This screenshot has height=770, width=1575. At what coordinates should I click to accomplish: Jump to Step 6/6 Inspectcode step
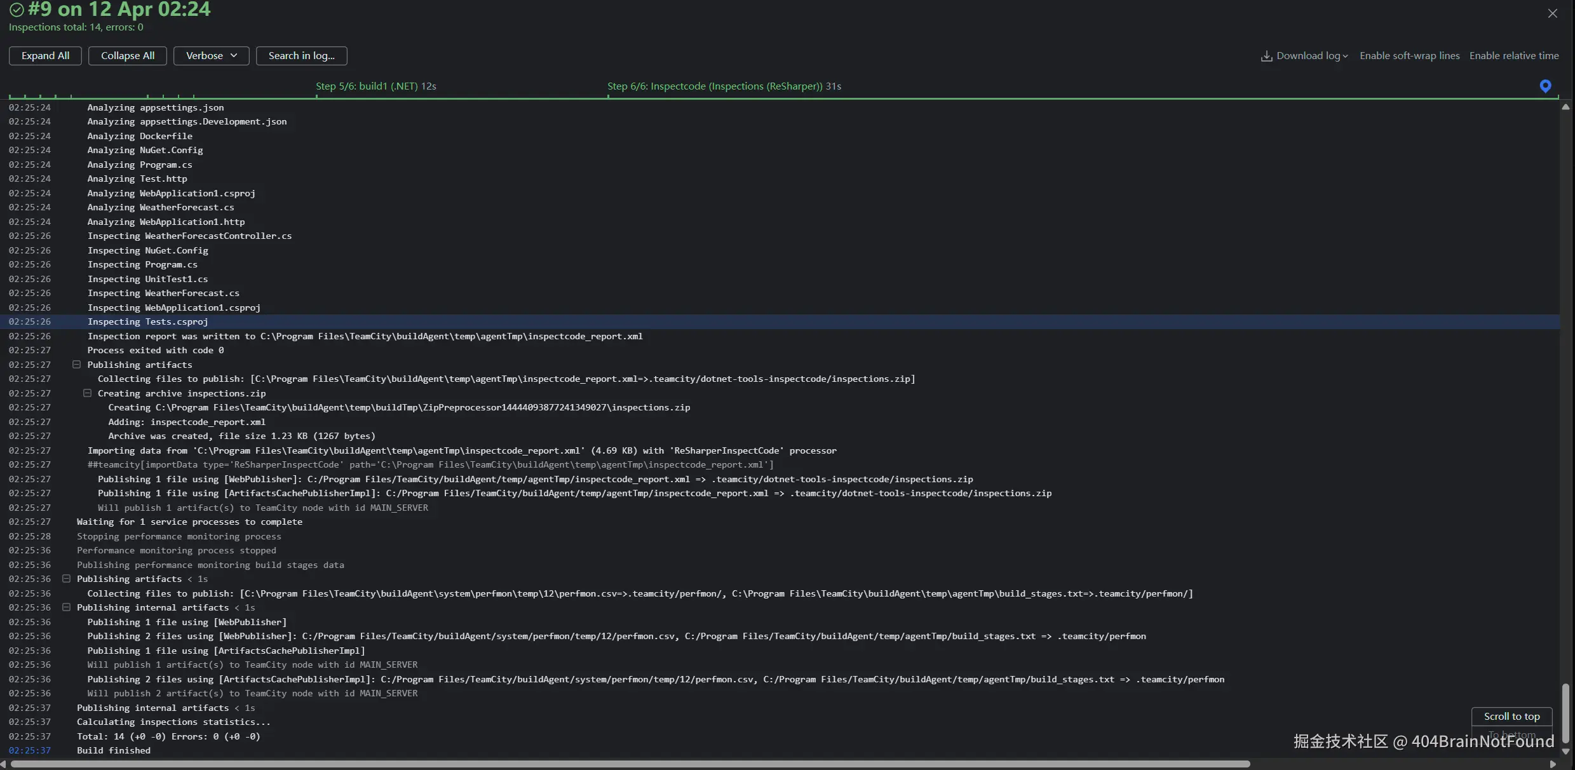(724, 86)
